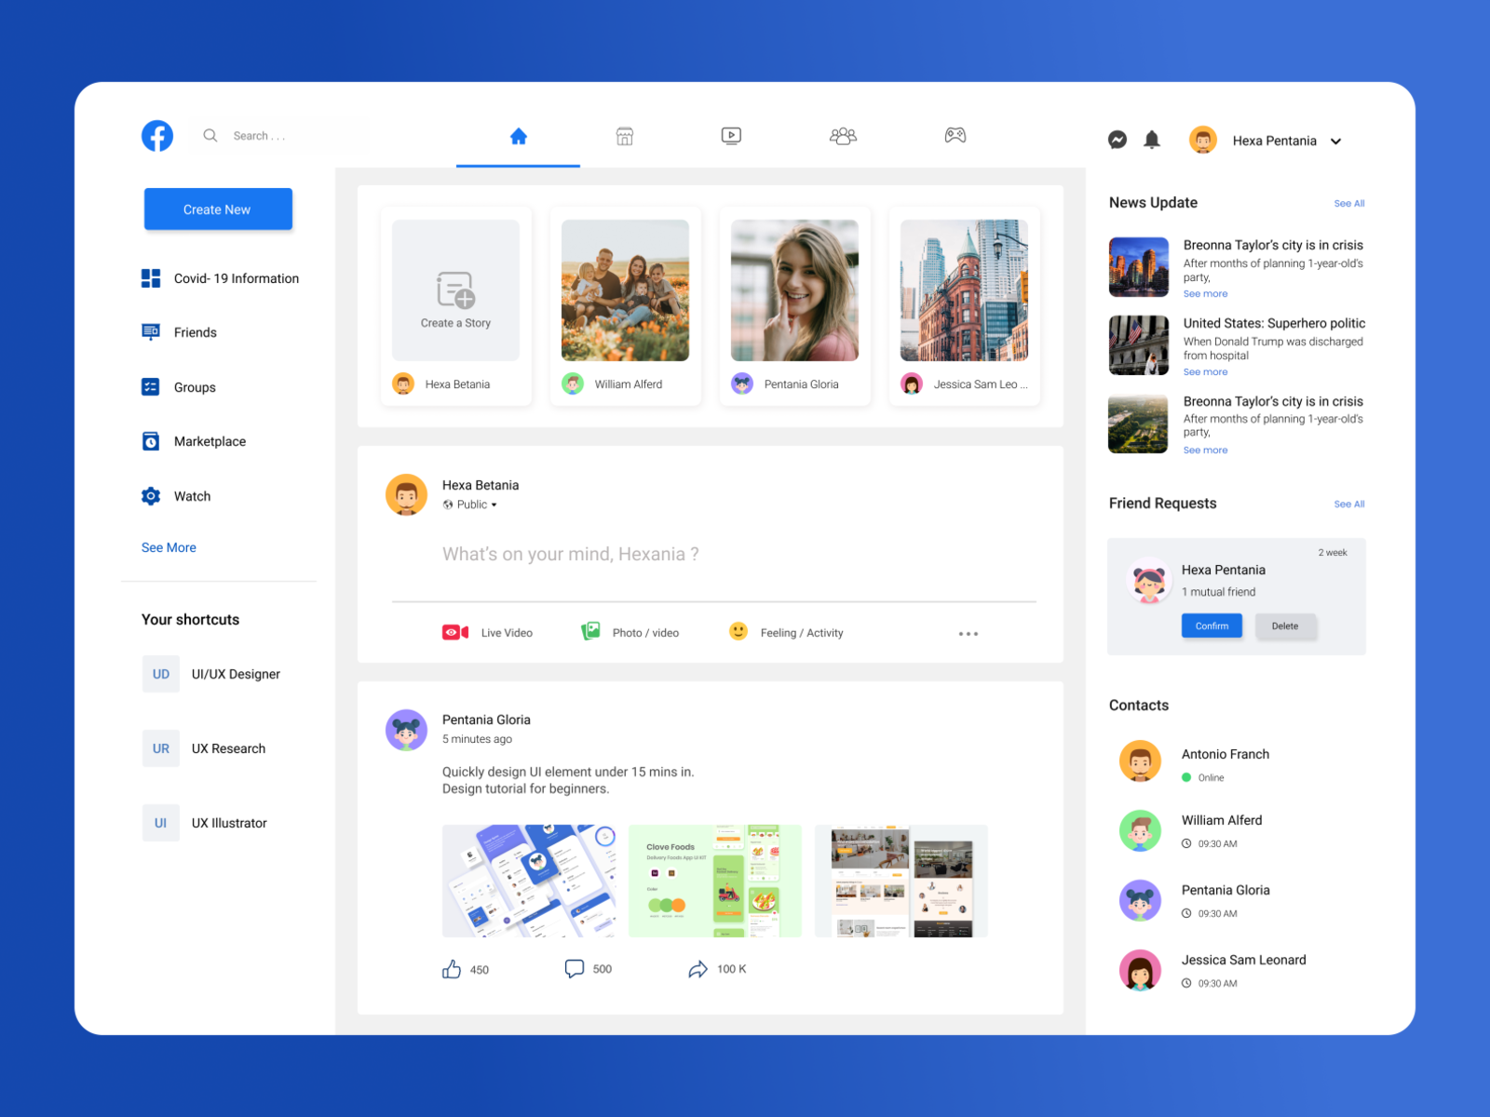Image resolution: width=1490 pixels, height=1117 pixels.
Task: Confirm Hexa Pentania's friend request
Action: pos(1211,626)
